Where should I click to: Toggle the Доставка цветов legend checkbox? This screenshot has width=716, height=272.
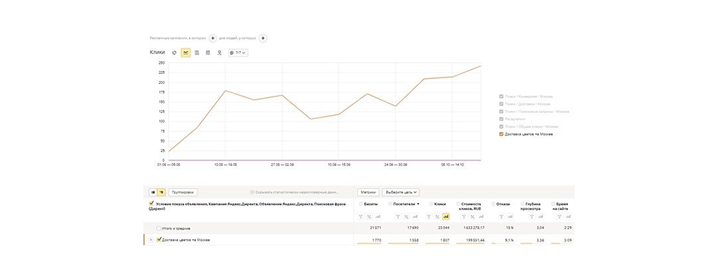coord(501,134)
